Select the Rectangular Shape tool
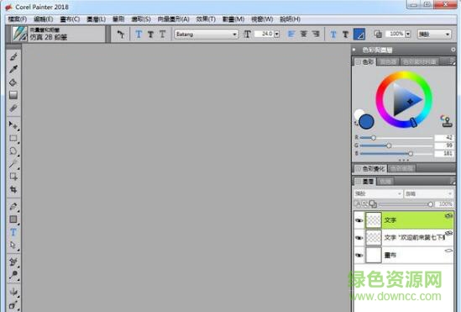The height and width of the screenshot is (312, 461). (13, 219)
